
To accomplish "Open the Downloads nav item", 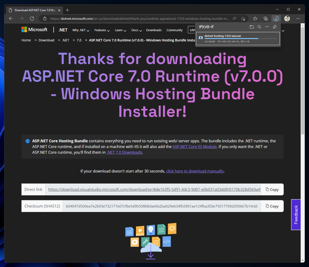I will pyautogui.click(x=154, y=30).
